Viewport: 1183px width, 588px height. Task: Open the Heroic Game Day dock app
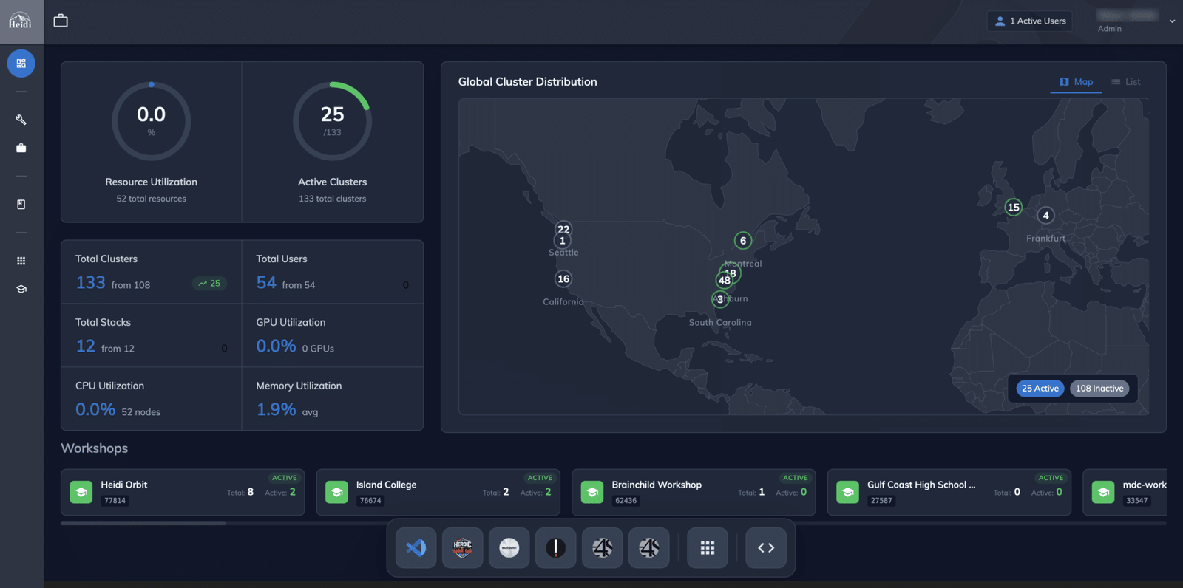462,548
